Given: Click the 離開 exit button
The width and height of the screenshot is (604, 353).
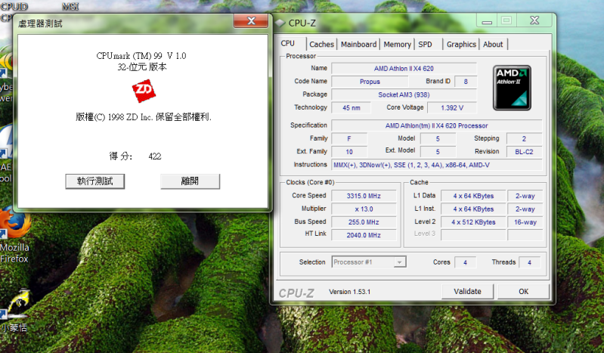Looking at the screenshot, I should (x=190, y=181).
